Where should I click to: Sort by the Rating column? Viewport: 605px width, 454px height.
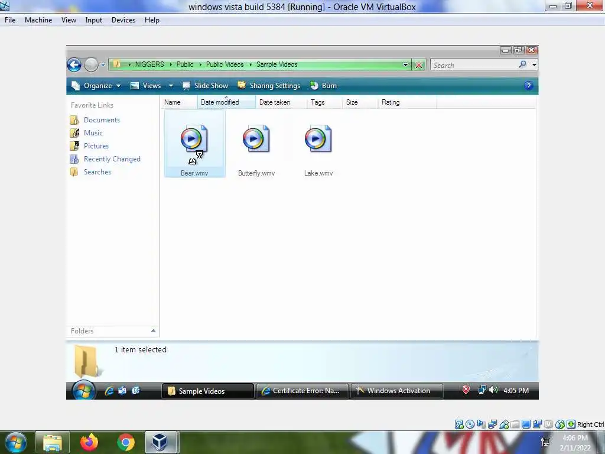click(x=406, y=102)
